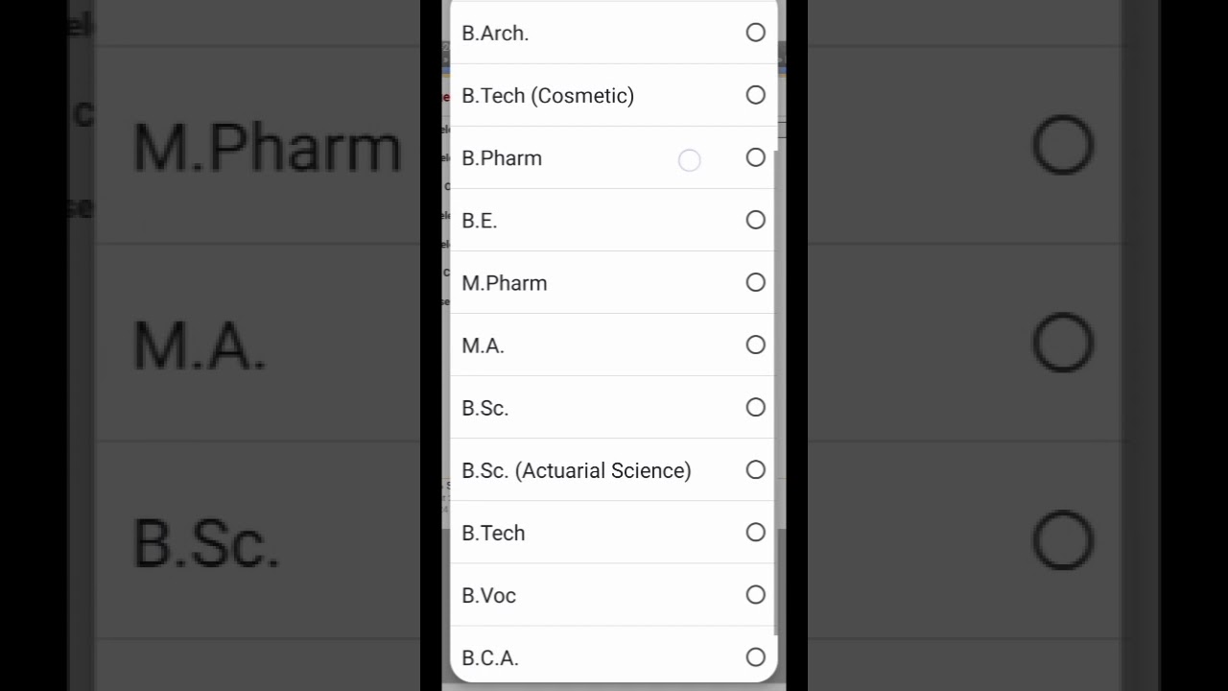Select the B.Tech (Cosmetic) radio button
This screenshot has height=691, width=1228.
[756, 95]
